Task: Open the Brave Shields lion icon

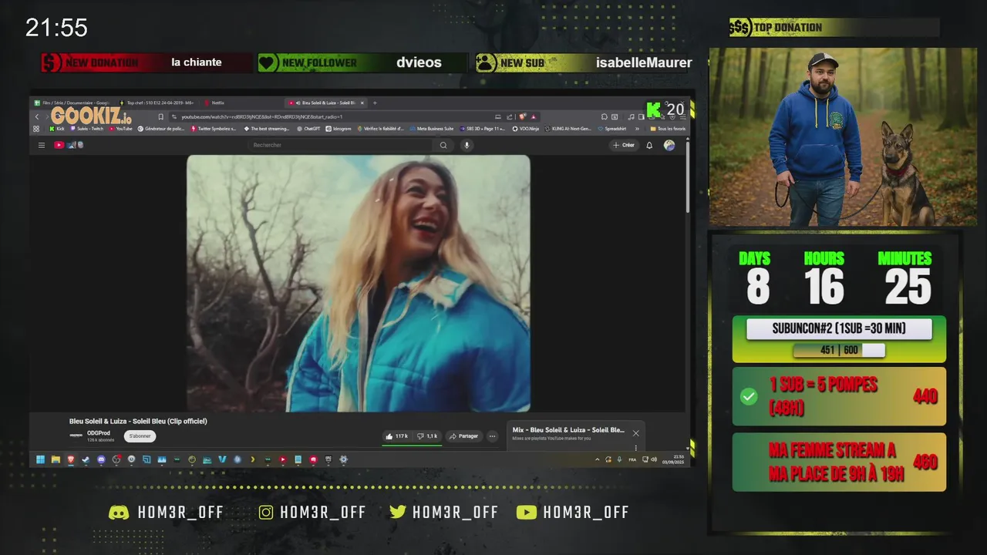Action: point(522,116)
